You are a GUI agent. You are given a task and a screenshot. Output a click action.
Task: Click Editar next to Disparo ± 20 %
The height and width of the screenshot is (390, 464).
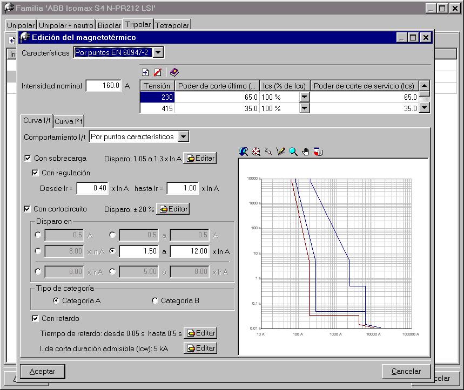click(173, 209)
